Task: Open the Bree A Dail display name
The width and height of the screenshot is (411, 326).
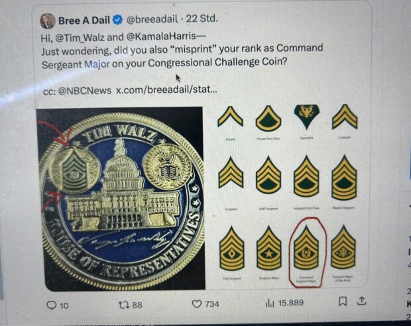Action: click(x=84, y=21)
